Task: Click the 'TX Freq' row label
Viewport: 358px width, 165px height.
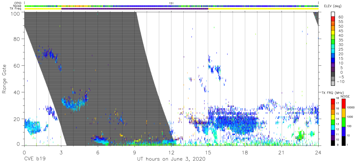Action: (15, 9)
